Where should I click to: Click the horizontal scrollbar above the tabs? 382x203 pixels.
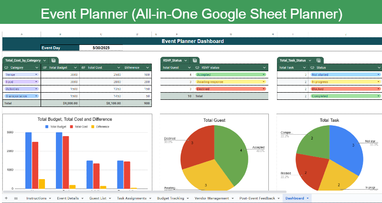pos(144,192)
